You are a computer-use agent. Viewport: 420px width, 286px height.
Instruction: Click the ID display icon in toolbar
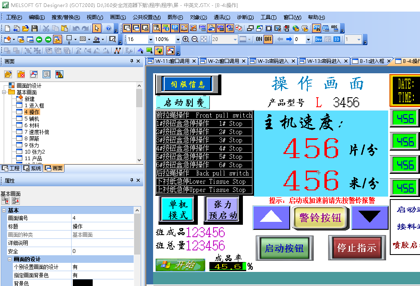(337, 39)
